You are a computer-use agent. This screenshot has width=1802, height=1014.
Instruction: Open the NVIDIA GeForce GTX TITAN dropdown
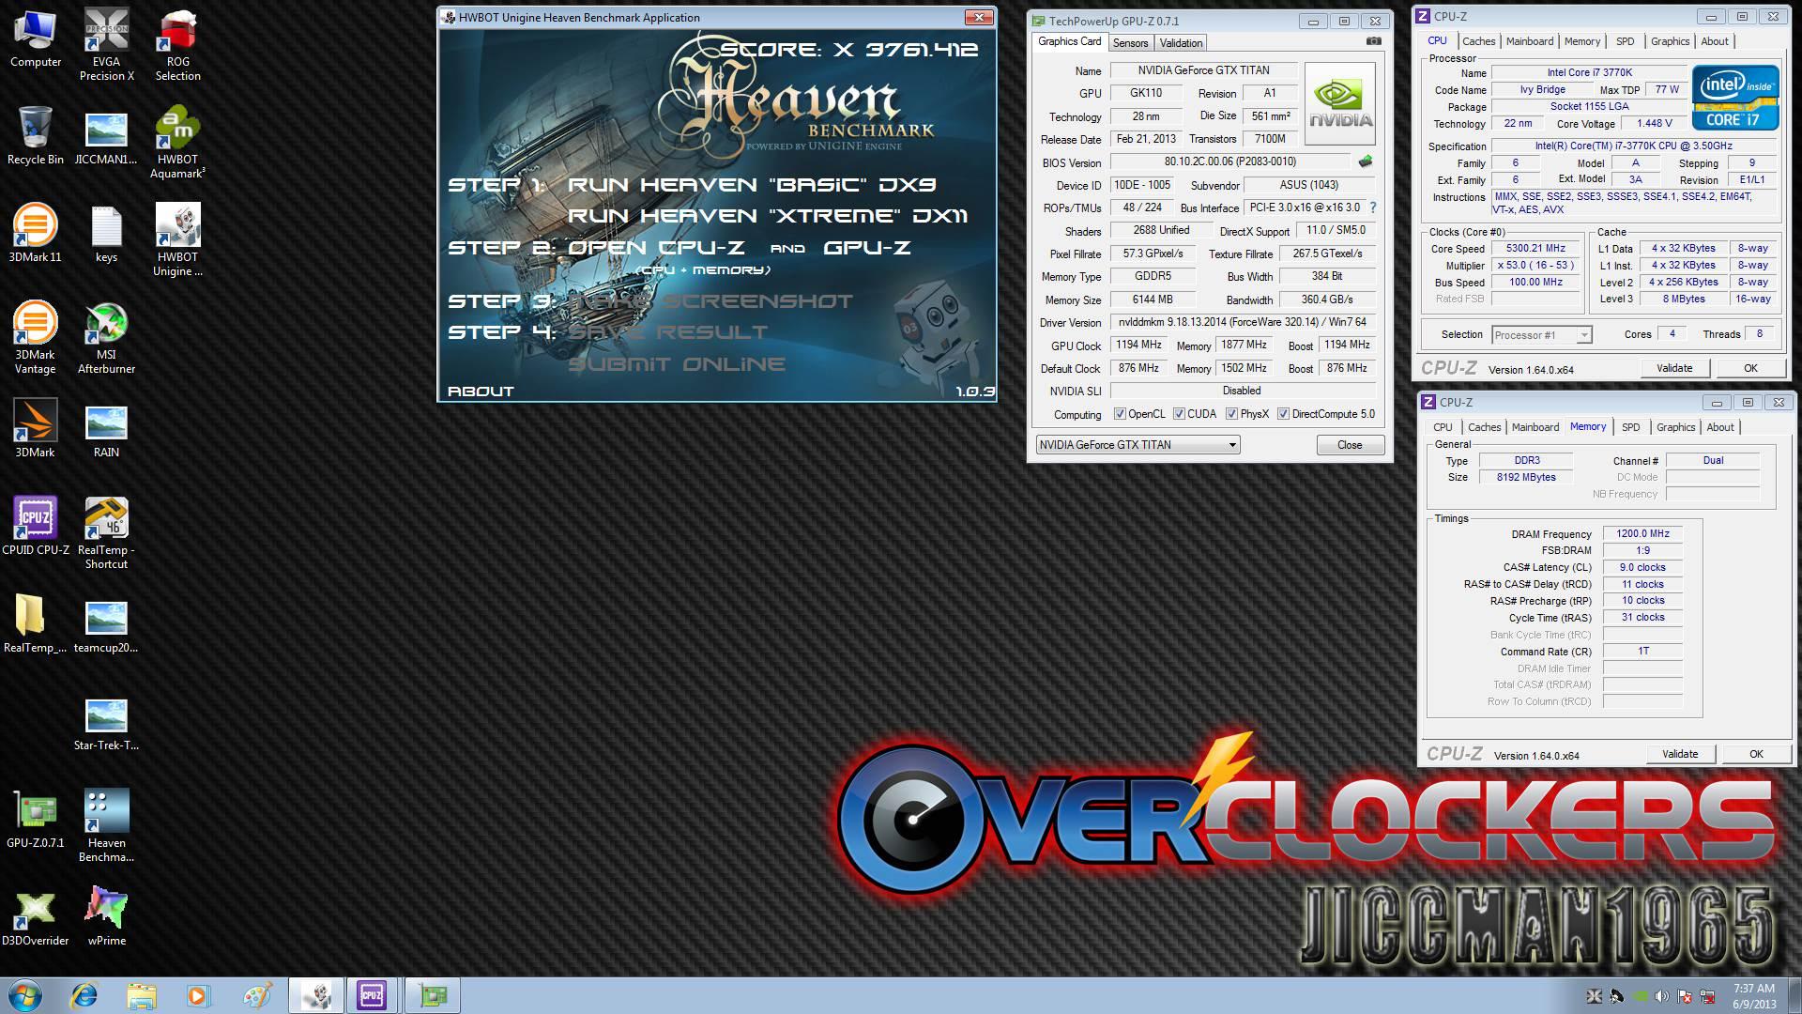[1138, 445]
